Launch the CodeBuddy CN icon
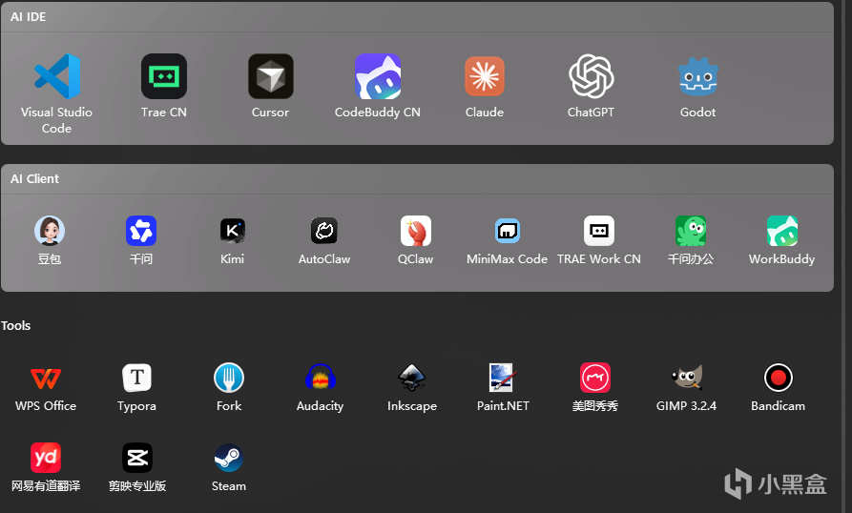This screenshot has height=513, width=852. 378,76
